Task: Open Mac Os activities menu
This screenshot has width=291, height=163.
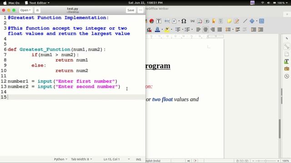Action: pos(11,3)
